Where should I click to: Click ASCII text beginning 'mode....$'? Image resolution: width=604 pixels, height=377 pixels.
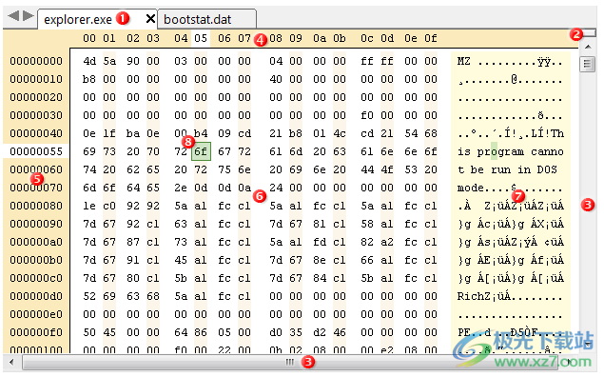point(510,188)
